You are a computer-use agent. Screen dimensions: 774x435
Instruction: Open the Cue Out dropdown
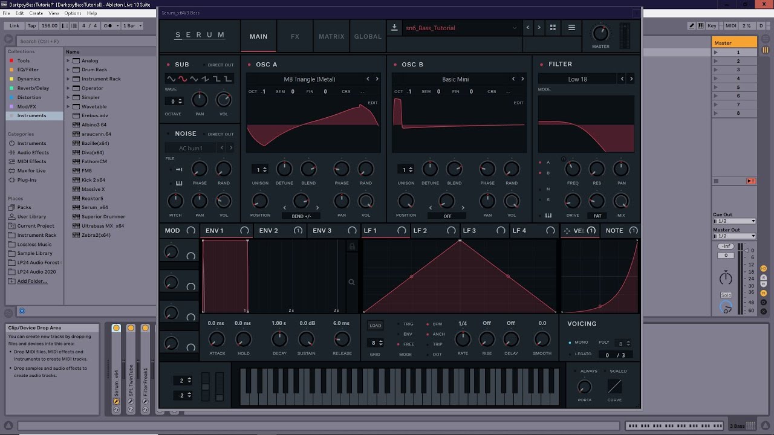click(x=735, y=221)
